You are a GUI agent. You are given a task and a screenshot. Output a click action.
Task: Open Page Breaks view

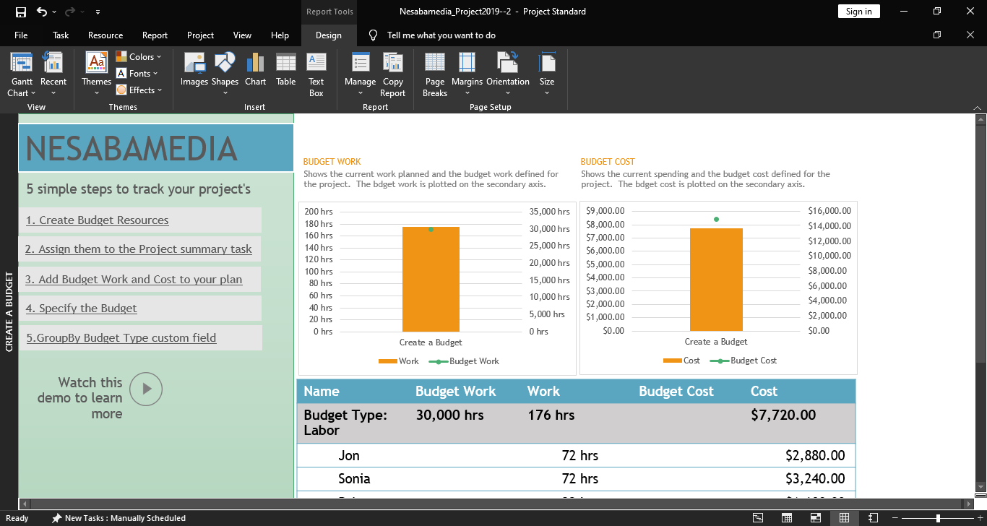435,74
